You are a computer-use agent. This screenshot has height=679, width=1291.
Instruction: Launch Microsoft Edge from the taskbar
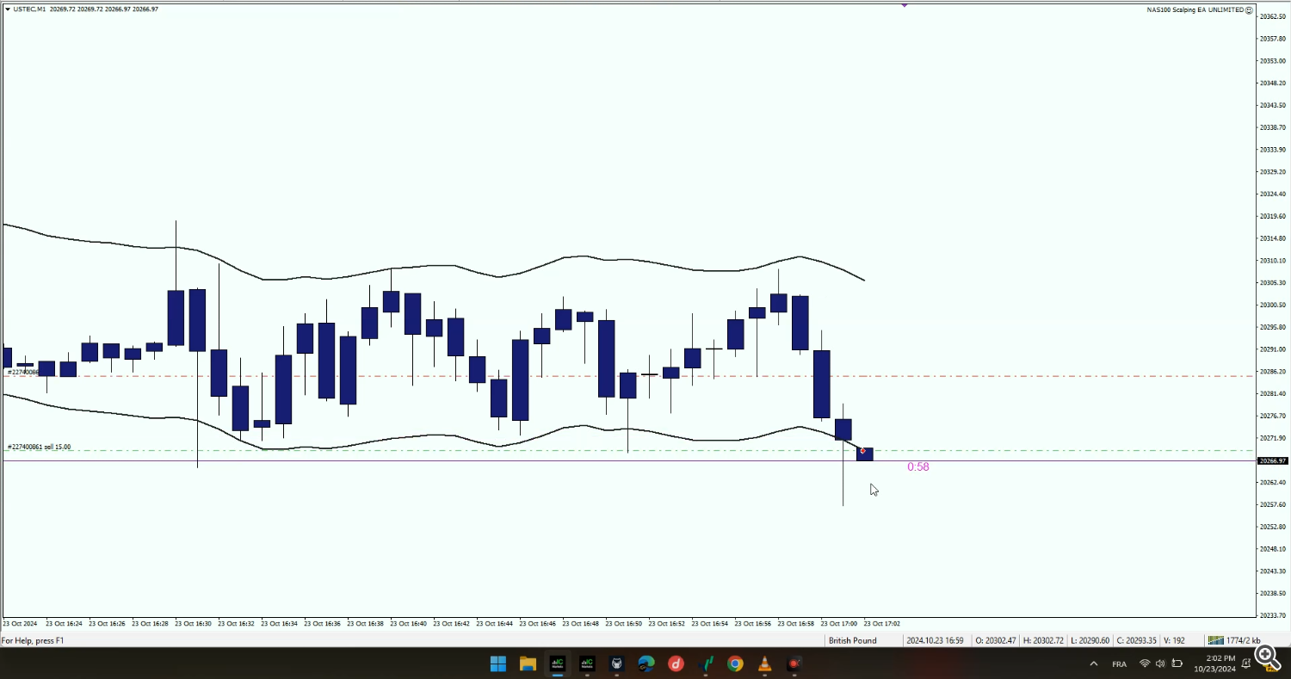(646, 664)
